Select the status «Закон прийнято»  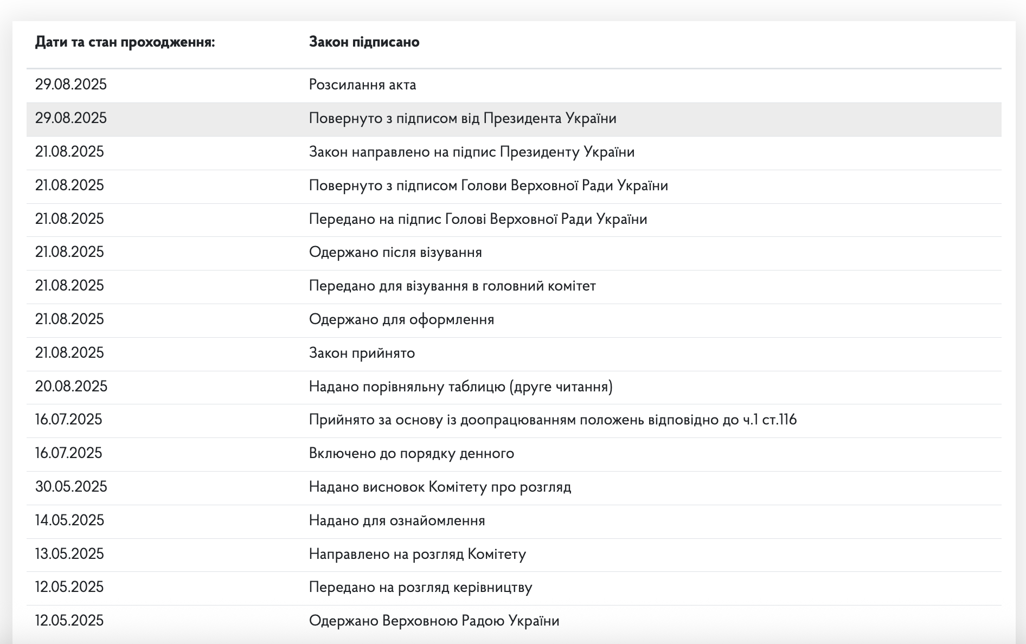(362, 353)
